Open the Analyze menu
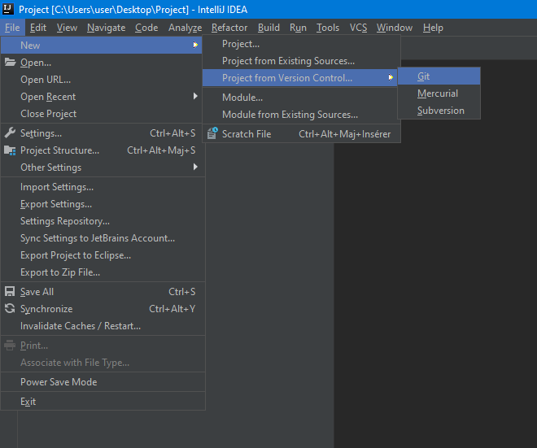The width and height of the screenshot is (537, 448). tap(185, 28)
